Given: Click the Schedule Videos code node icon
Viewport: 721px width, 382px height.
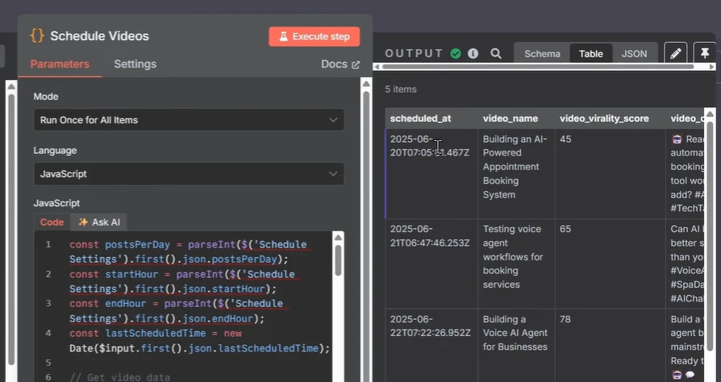Looking at the screenshot, I should click(37, 35).
